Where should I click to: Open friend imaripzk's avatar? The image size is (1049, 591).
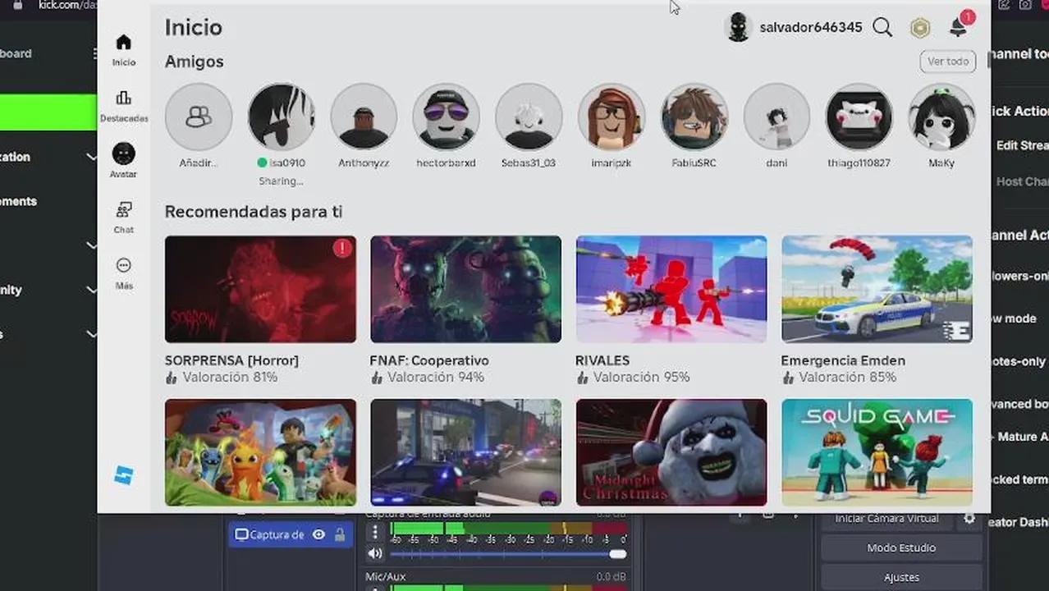(x=612, y=117)
